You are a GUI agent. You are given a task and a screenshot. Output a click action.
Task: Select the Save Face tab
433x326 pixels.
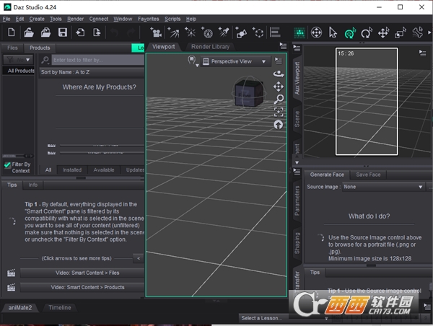(x=368, y=175)
